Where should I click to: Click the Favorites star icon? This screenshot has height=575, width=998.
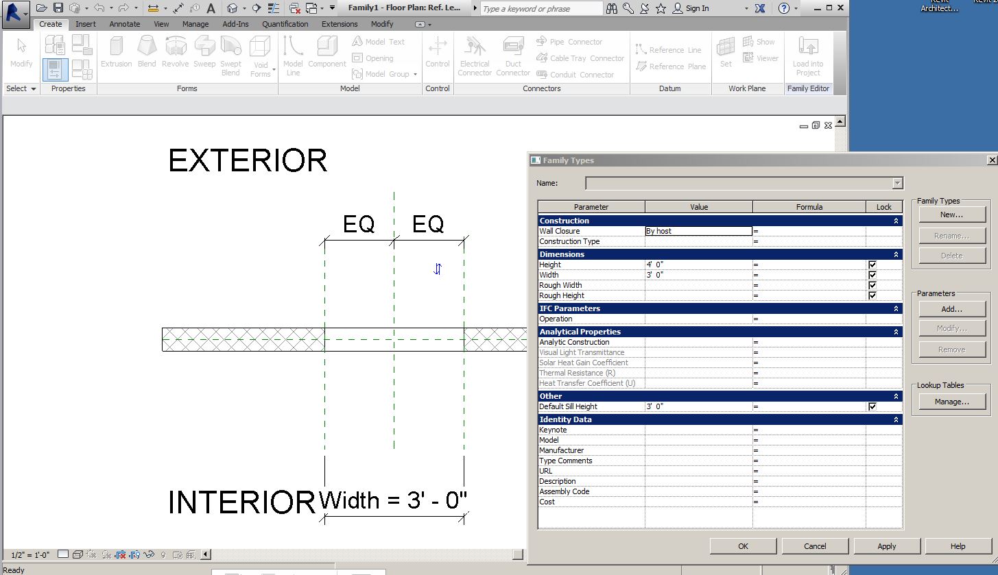click(x=661, y=8)
